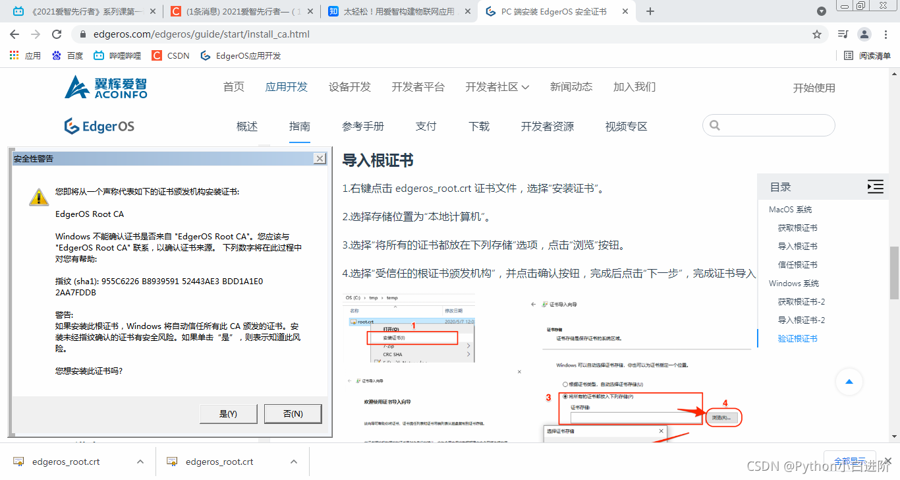The image size is (900, 480).
Task: Open the 阅读清单 reading list
Action: [868, 55]
